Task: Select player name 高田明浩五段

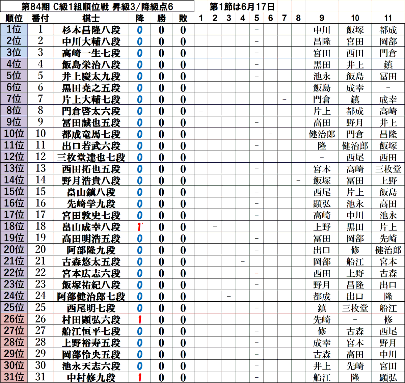Action: [x=91, y=239]
